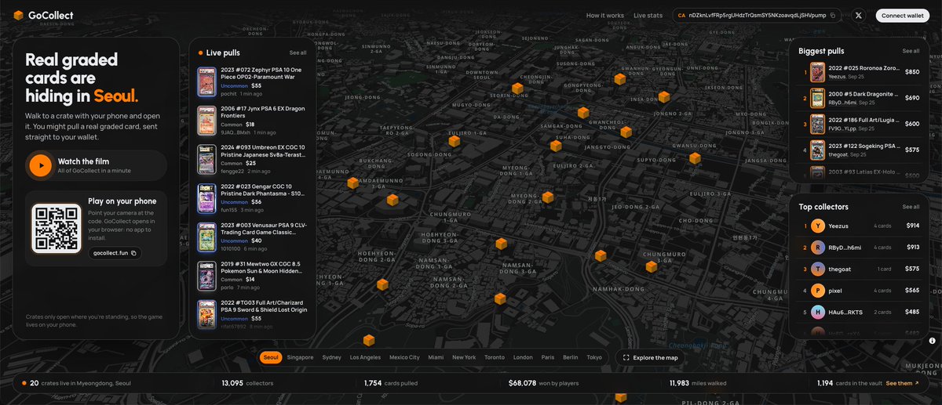Open the Gengar CGC 10 card thumbnail
The image size is (942, 405).
click(207, 198)
